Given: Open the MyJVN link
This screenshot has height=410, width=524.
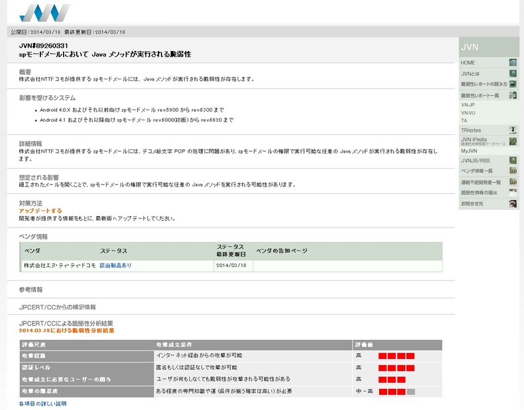Looking at the screenshot, I should coord(469,151).
